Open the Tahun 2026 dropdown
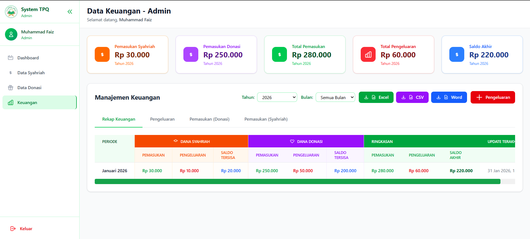Screen dimensions: 530x239 tap(277, 97)
